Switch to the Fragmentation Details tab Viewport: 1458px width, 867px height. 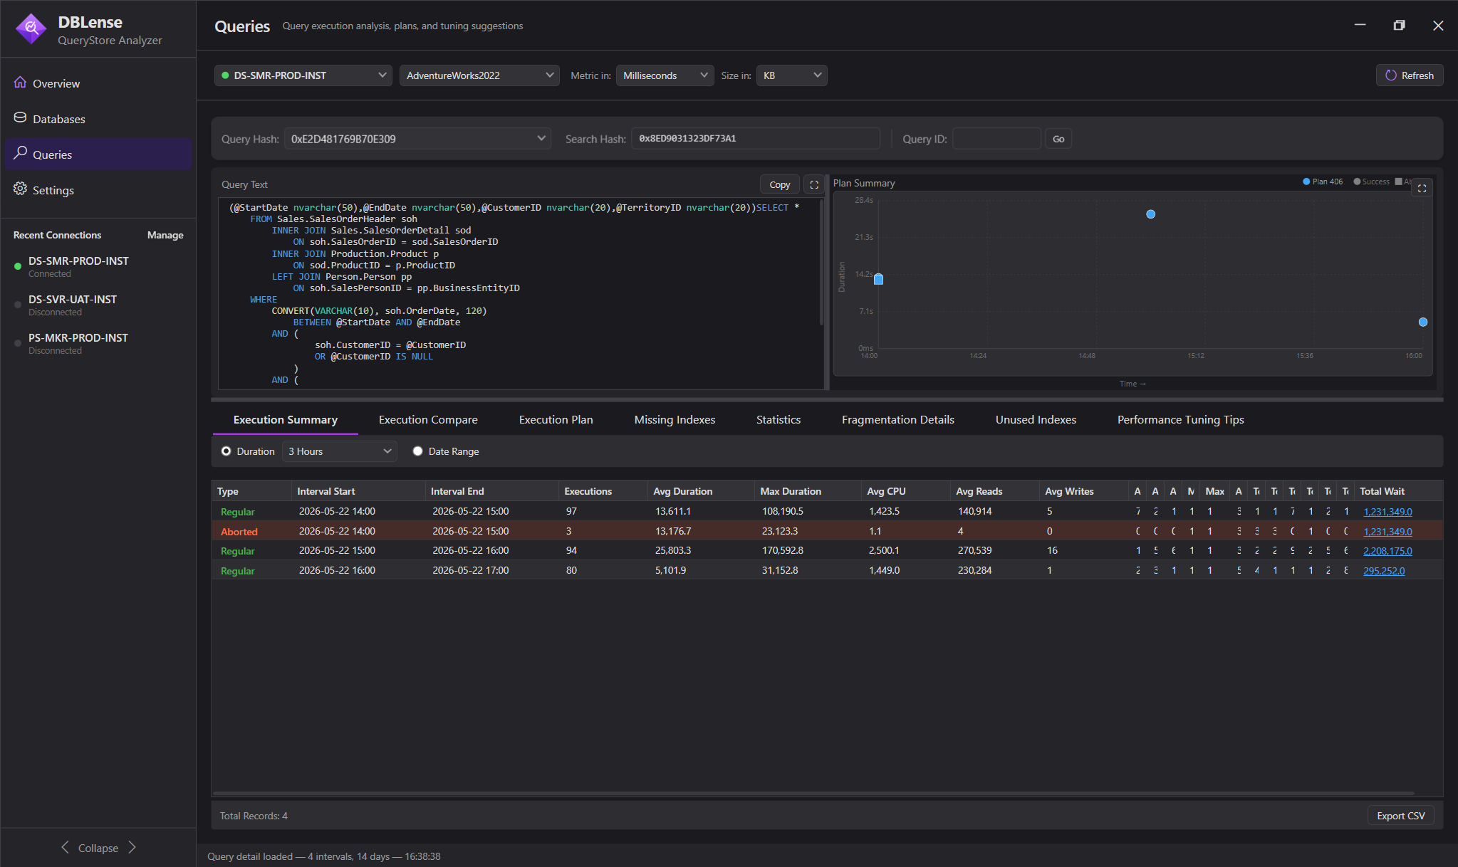[x=897, y=420]
